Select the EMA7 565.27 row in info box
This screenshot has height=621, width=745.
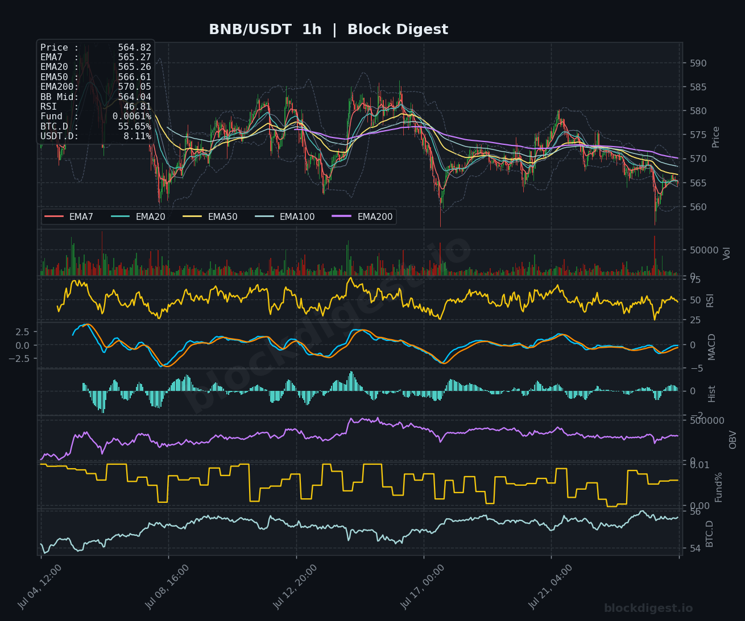tap(96, 57)
